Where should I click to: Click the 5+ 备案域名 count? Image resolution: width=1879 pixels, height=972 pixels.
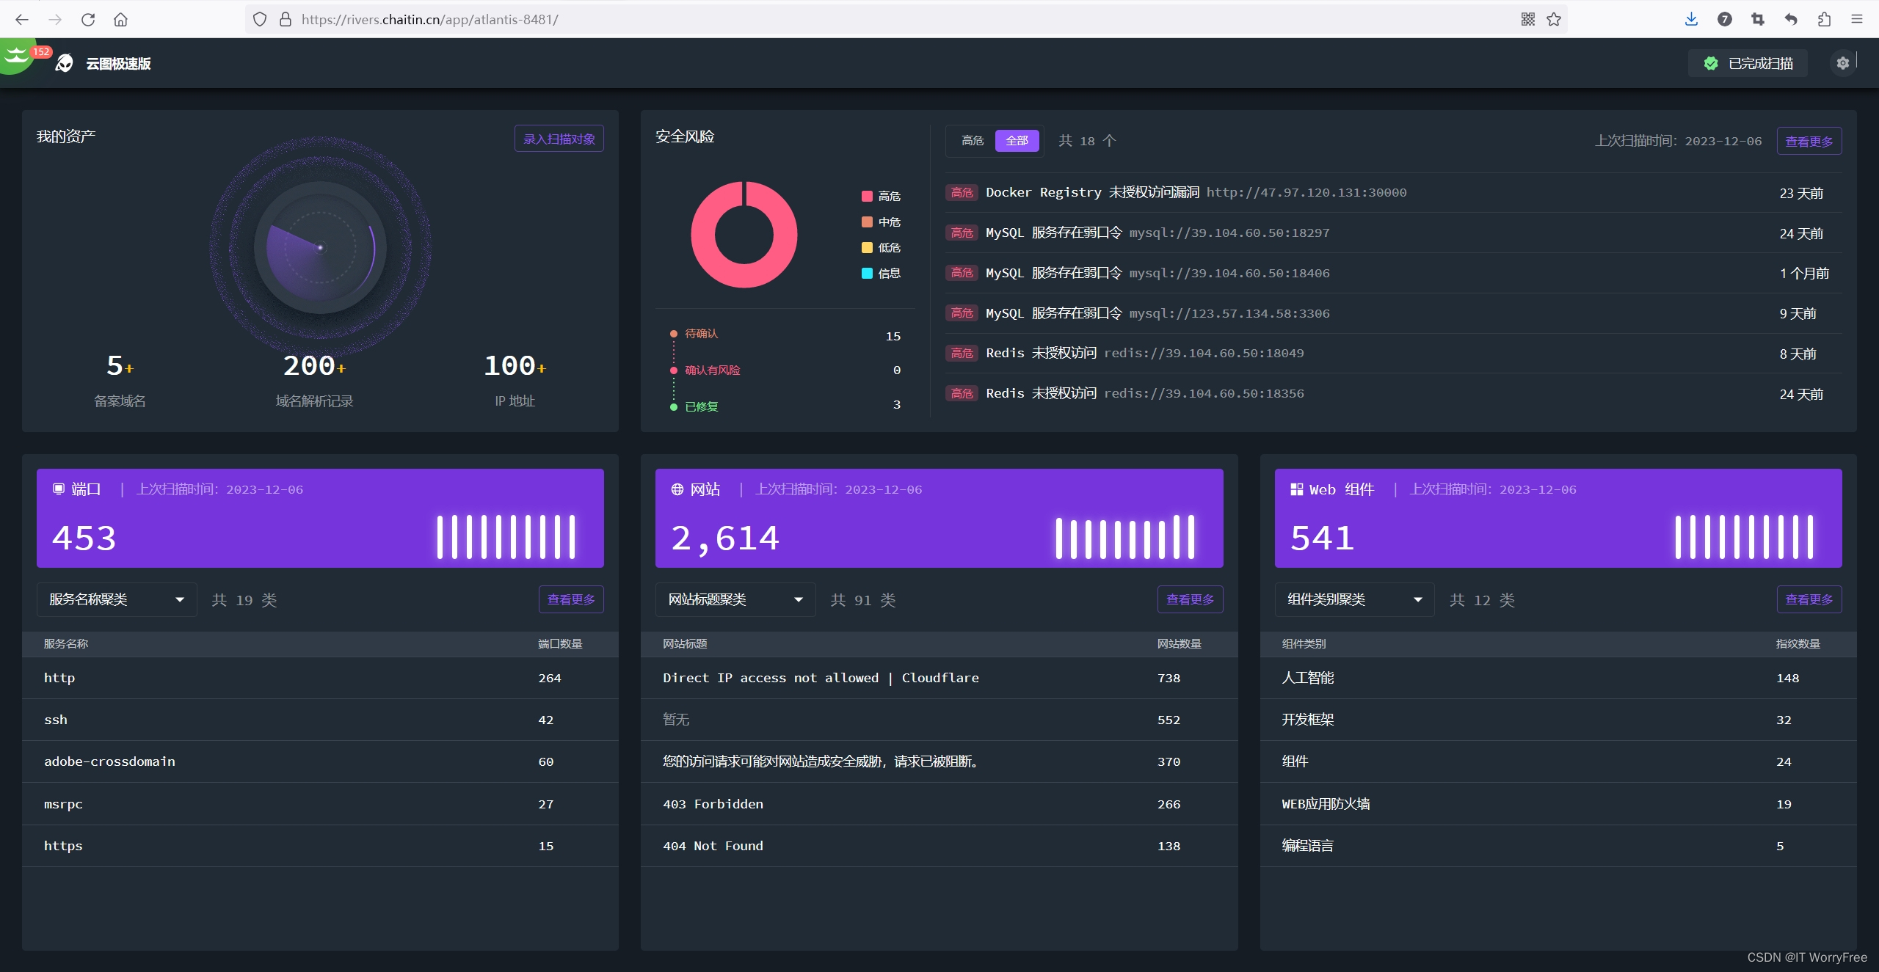click(120, 366)
